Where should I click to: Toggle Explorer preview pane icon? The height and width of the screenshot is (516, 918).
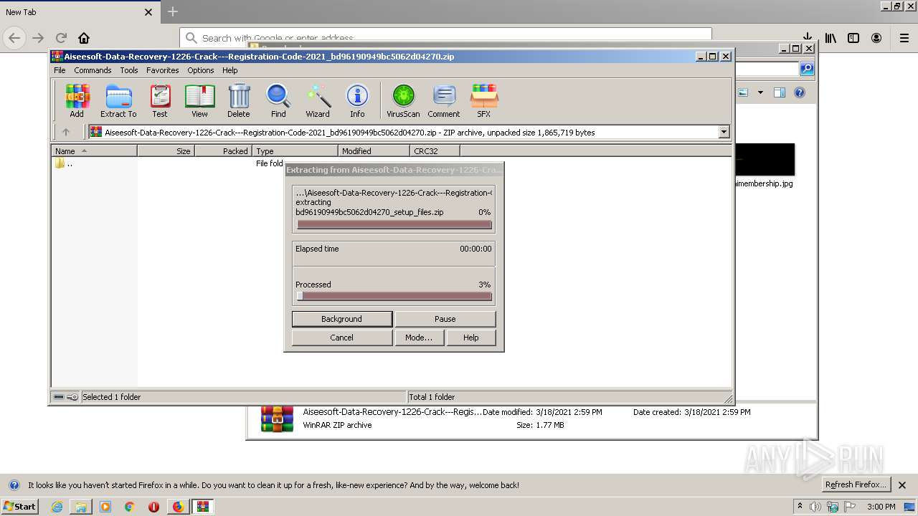(x=780, y=92)
